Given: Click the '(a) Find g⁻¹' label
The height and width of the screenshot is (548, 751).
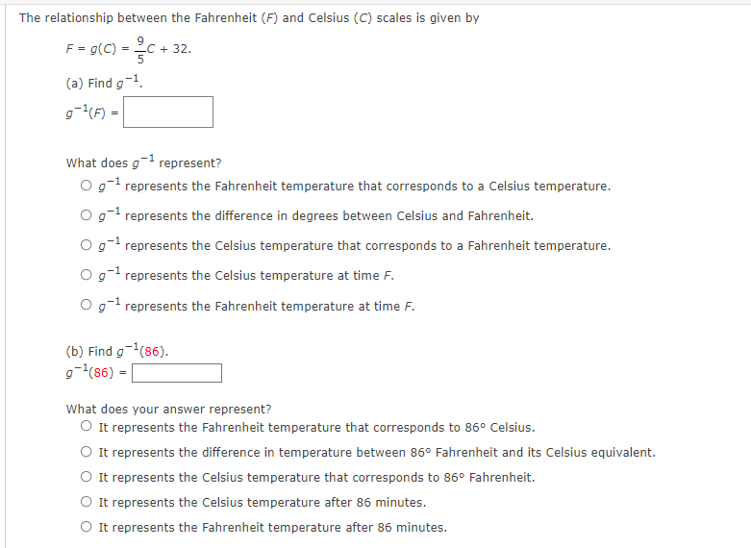Looking at the screenshot, I should [x=105, y=83].
